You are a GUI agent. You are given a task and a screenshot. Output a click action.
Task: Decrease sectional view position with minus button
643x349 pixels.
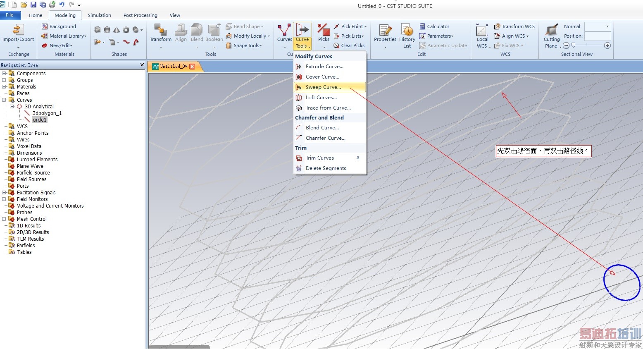[567, 45]
